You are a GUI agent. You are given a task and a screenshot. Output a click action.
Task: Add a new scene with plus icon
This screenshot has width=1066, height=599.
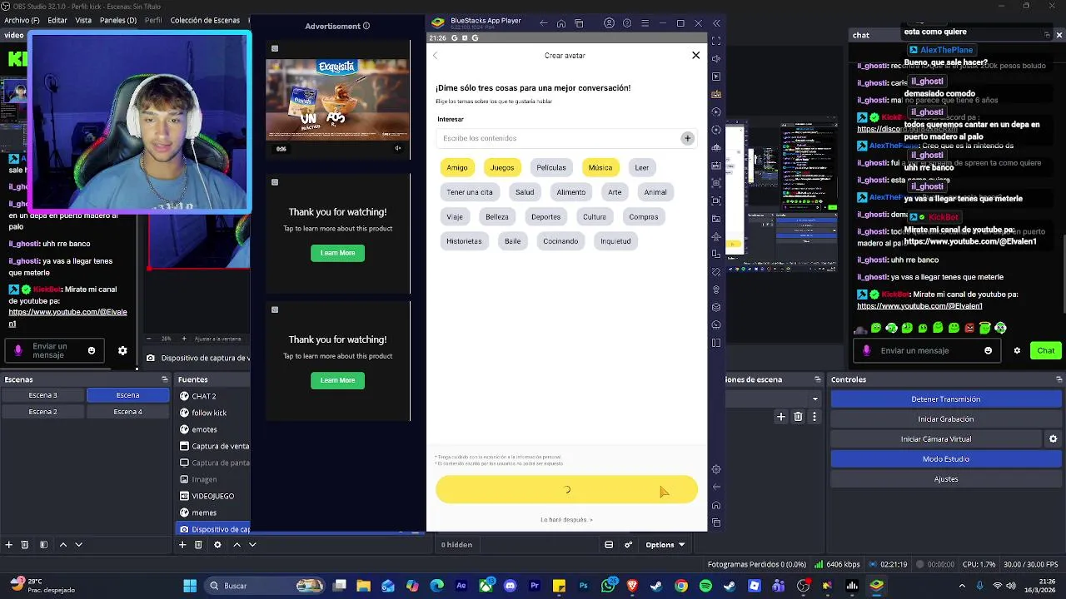coord(9,545)
